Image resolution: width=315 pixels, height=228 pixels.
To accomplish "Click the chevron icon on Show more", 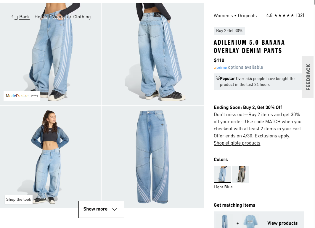I will [x=115, y=209].
